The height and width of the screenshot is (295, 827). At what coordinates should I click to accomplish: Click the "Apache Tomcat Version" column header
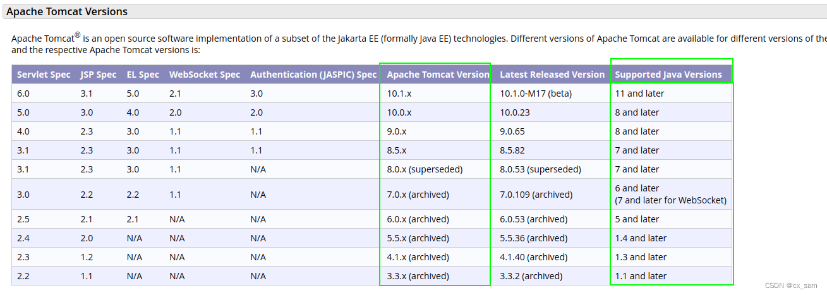(438, 75)
